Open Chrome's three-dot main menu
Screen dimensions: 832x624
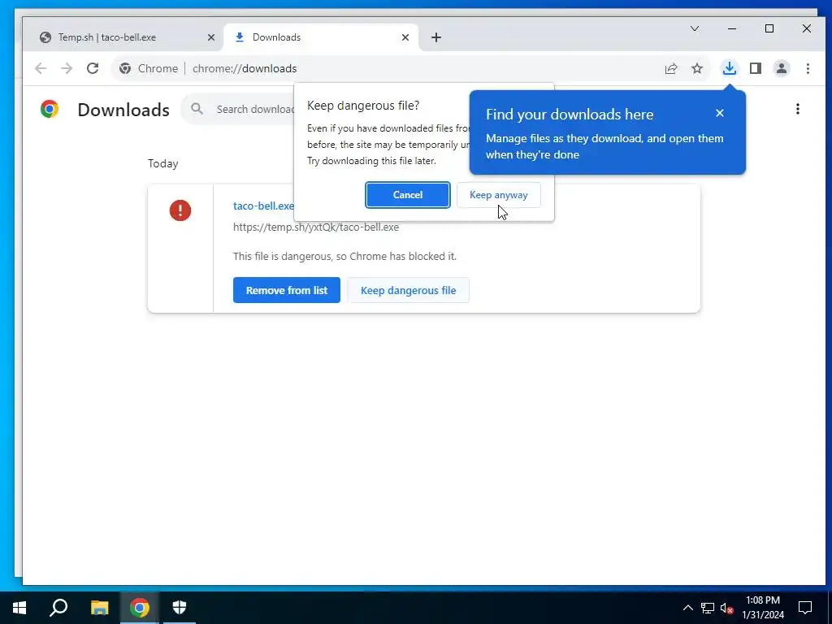point(808,68)
